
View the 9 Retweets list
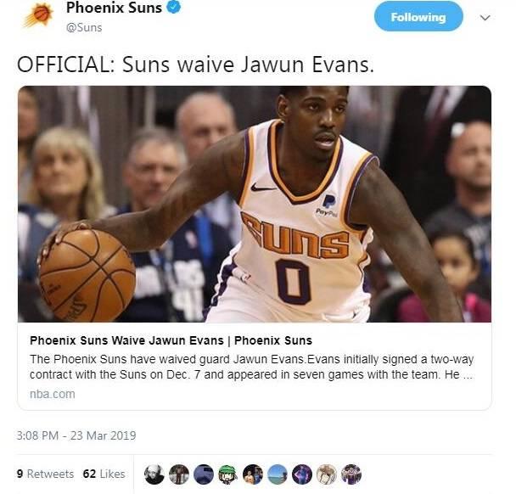click(46, 474)
